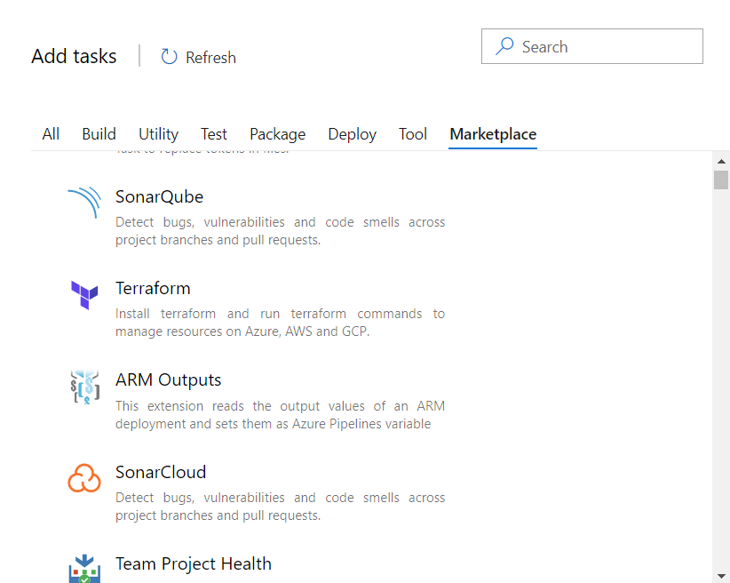Viewport: 730px width, 583px height.
Task: Focus the Search input field
Action: tap(592, 46)
